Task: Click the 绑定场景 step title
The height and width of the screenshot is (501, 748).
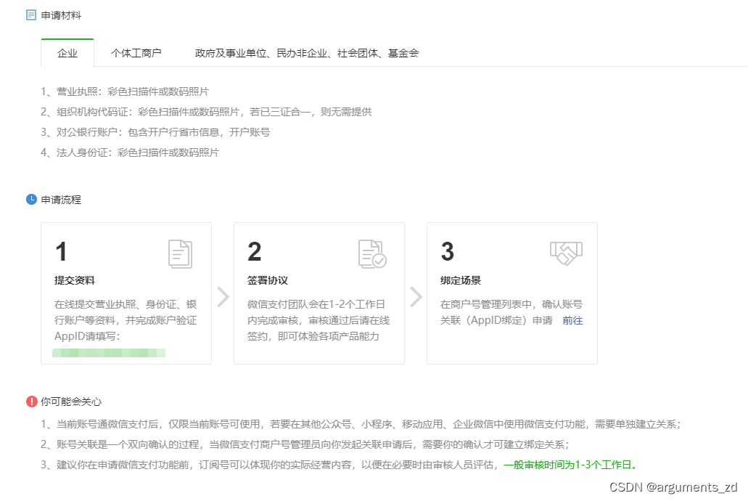Action: [461, 280]
